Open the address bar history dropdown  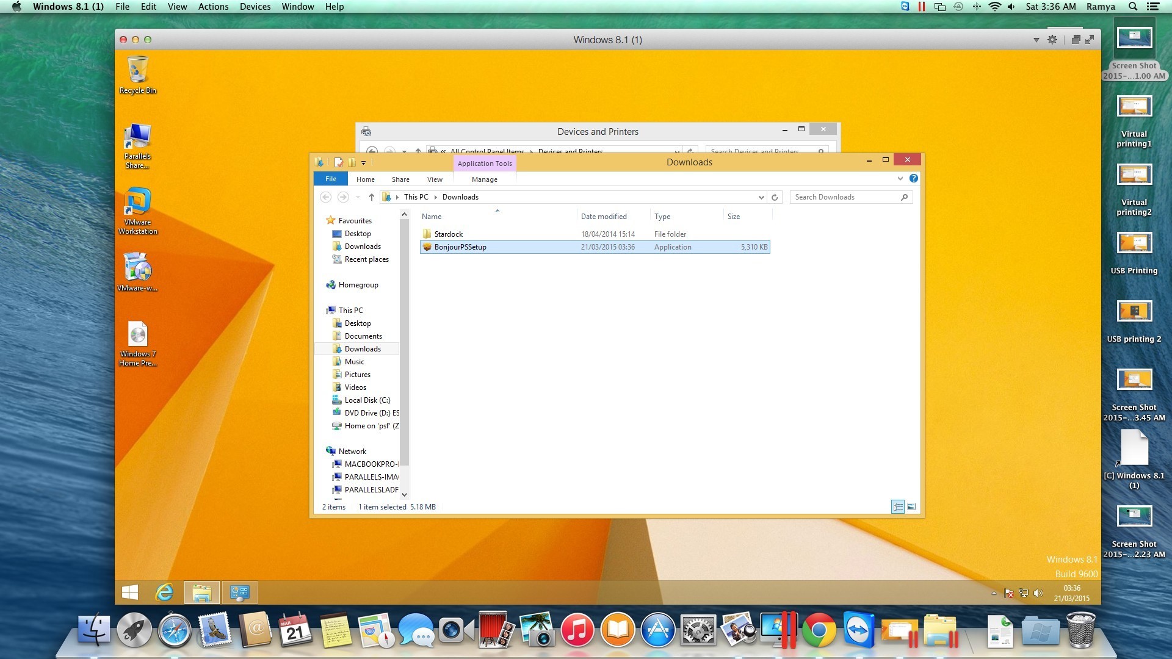tap(761, 196)
